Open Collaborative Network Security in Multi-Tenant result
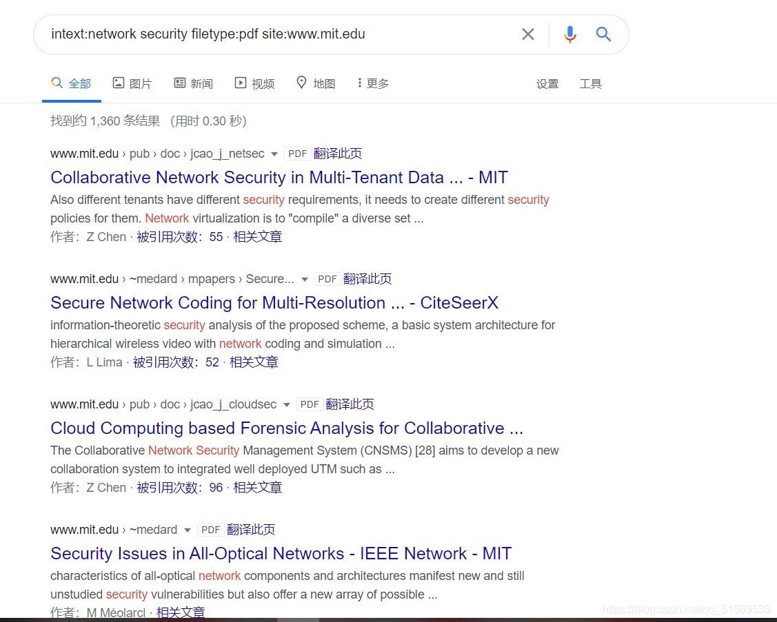This screenshot has height=622, width=777. tap(279, 177)
